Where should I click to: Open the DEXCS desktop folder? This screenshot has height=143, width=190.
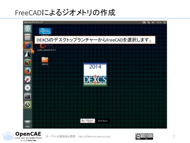[x=45, y=61]
